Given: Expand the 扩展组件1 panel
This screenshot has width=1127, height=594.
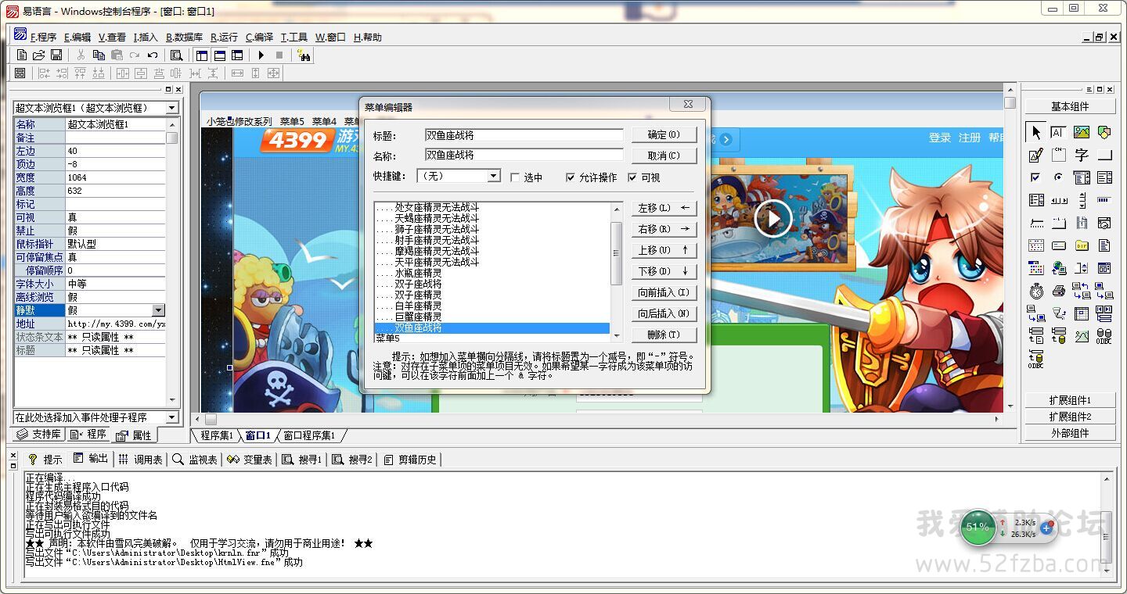Looking at the screenshot, I should (1070, 400).
